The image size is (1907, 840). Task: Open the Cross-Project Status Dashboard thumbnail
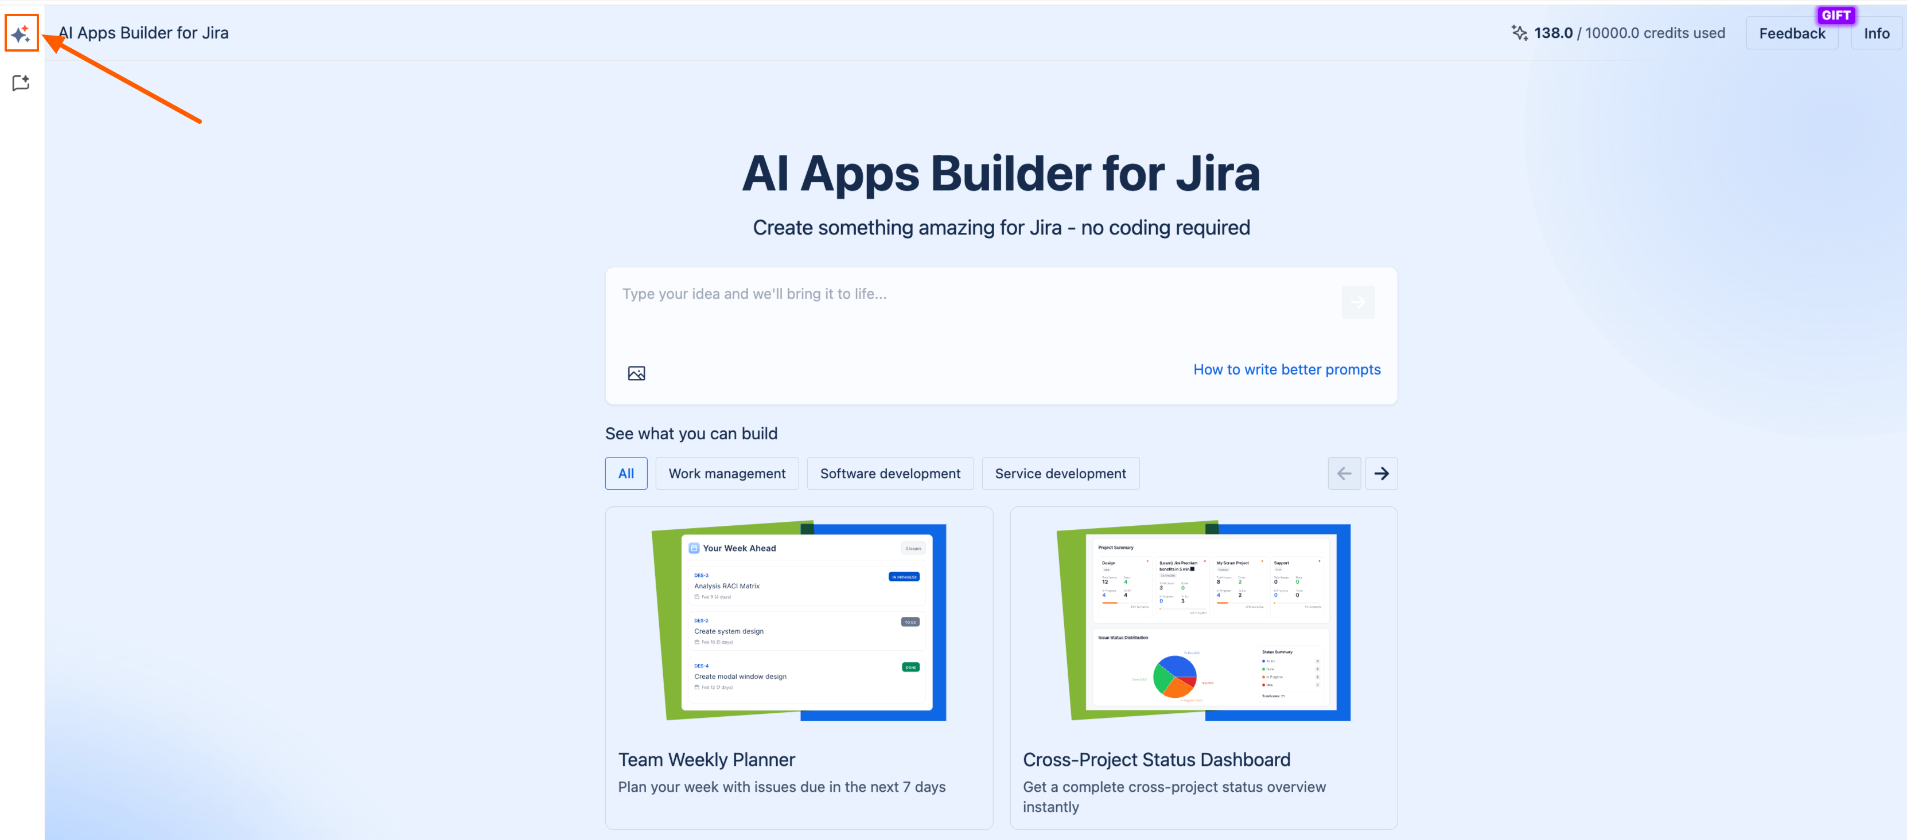[1204, 622]
